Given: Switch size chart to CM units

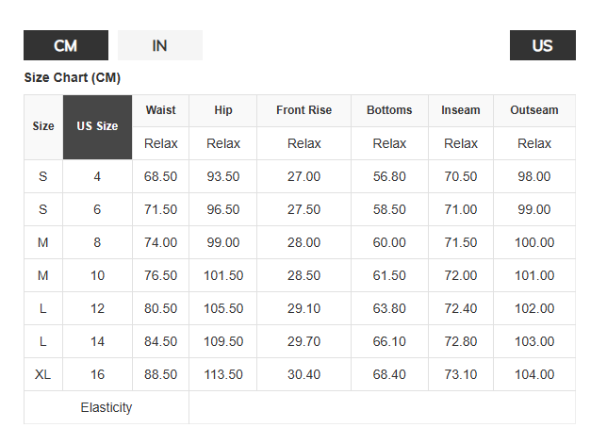Looking at the screenshot, I should (66, 45).
